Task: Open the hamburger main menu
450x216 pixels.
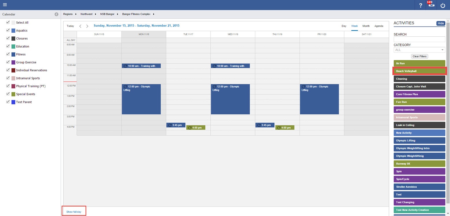Action: (5, 5)
